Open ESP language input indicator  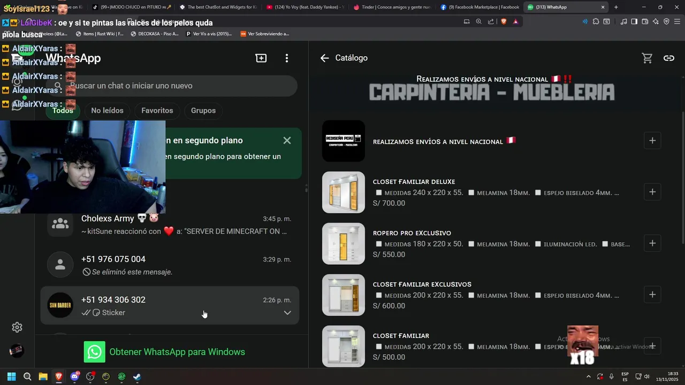[x=625, y=376]
